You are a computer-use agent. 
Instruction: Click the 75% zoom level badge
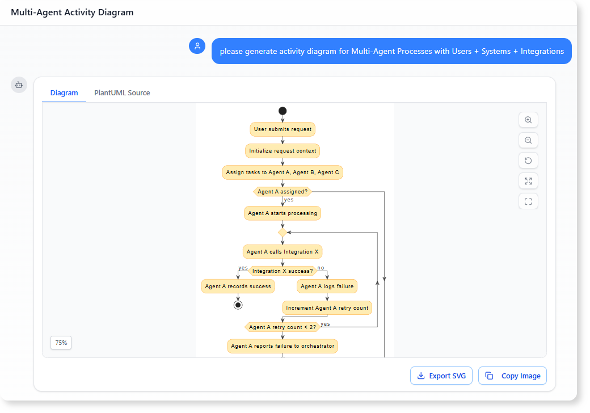(x=61, y=343)
